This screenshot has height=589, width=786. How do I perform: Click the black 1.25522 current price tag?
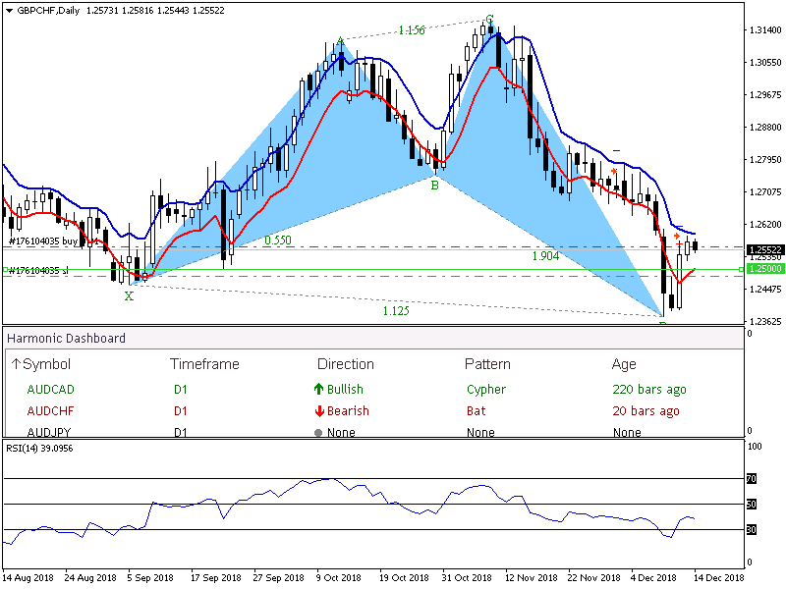(765, 249)
